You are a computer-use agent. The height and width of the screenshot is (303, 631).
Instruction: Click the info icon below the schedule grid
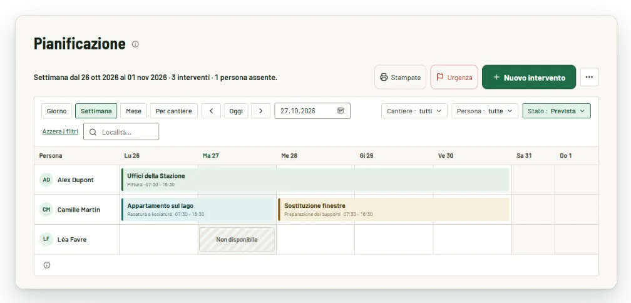click(47, 265)
